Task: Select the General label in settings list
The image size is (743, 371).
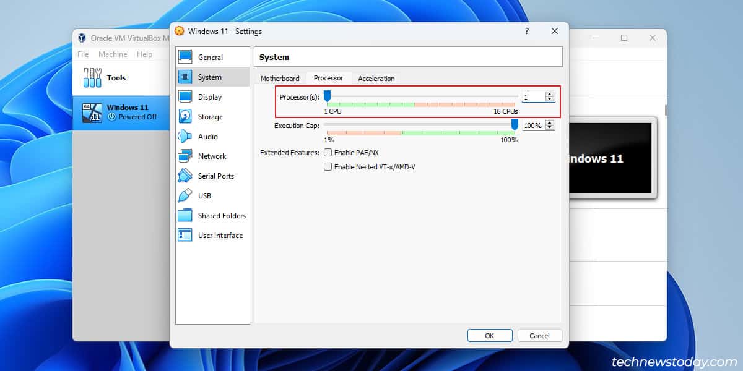Action: pyautogui.click(x=211, y=58)
